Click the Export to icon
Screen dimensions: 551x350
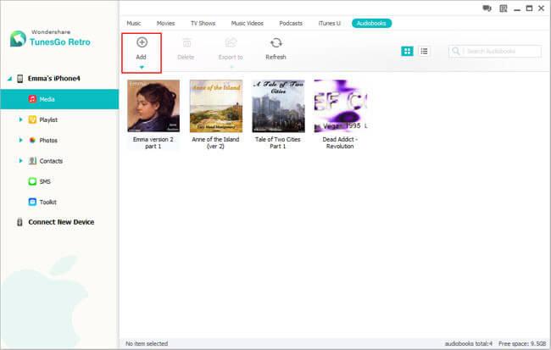(231, 42)
